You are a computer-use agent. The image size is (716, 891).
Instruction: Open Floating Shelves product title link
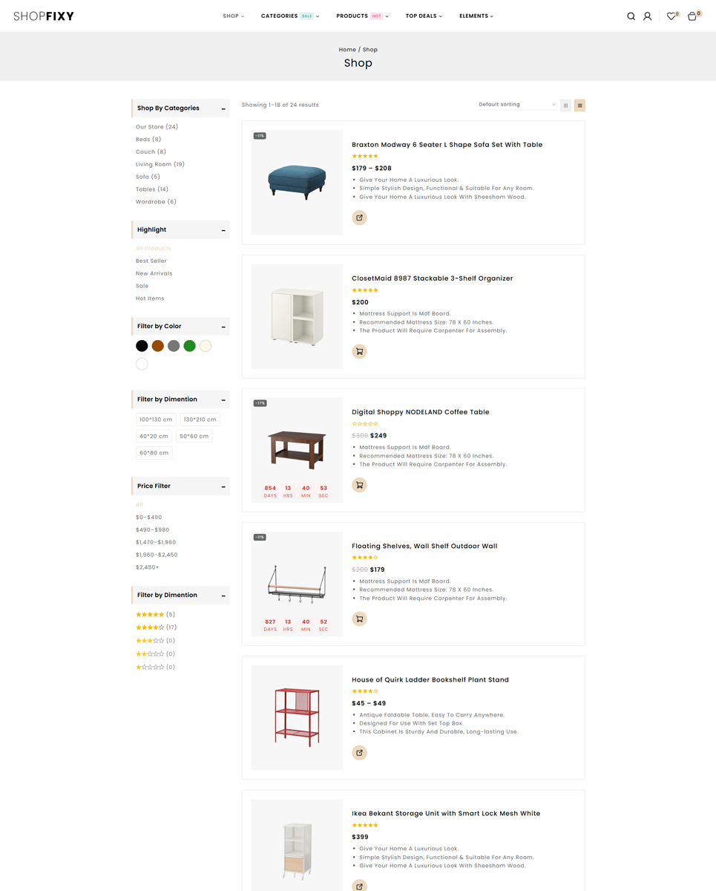424,546
